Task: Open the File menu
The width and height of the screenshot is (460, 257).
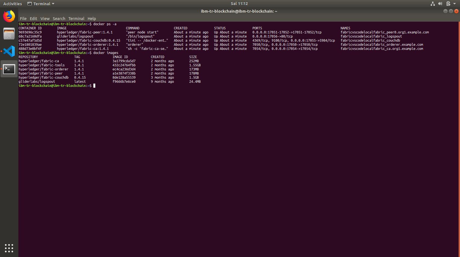Action: pos(23,19)
